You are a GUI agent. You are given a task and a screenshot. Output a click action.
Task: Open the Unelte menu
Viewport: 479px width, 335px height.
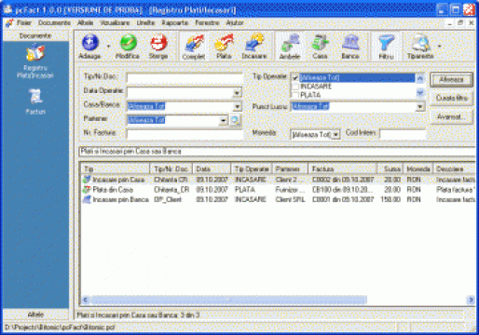point(145,22)
